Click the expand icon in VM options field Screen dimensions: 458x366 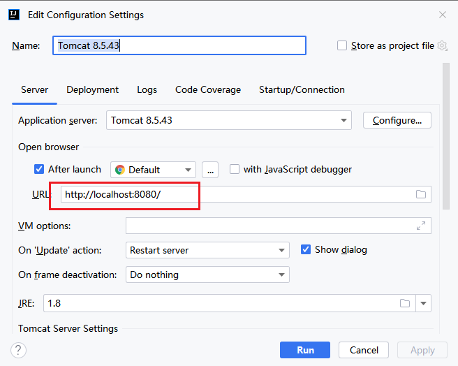pos(421,226)
